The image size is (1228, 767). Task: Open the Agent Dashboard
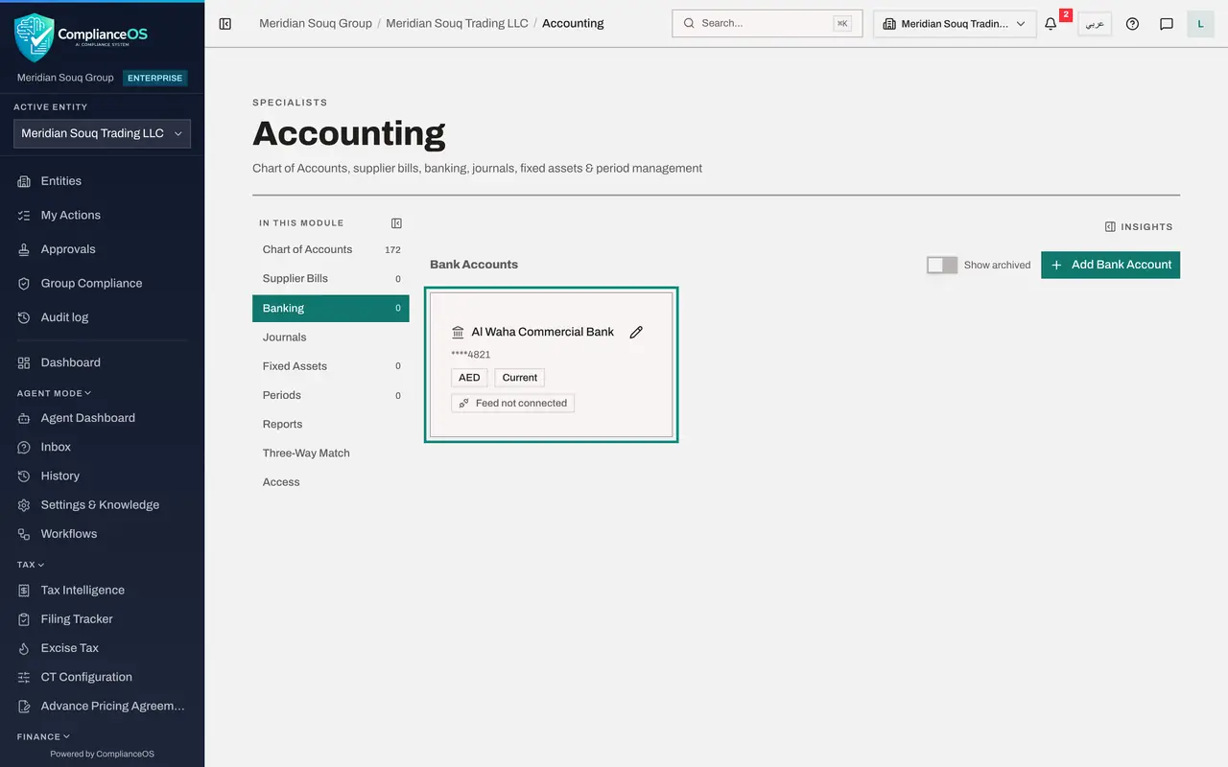click(x=102, y=418)
